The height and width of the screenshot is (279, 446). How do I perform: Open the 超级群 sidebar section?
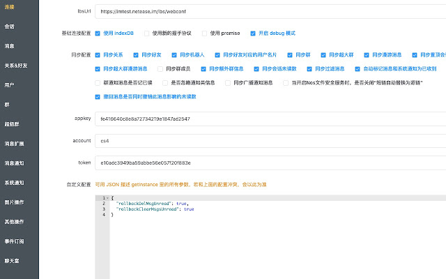[x=12, y=124]
